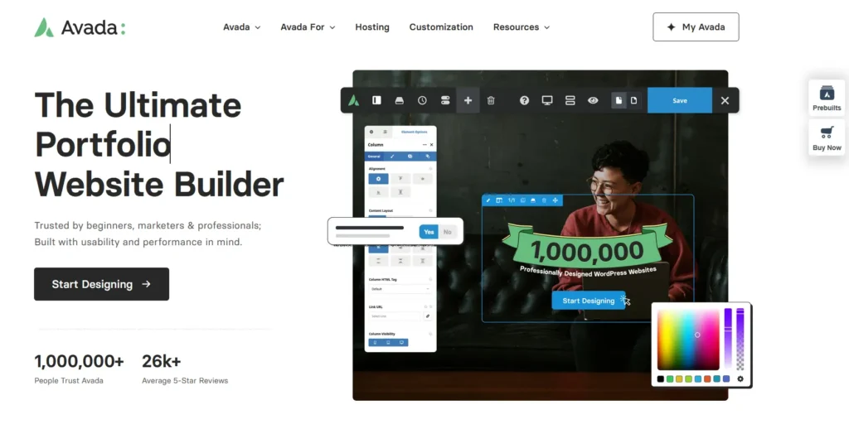849x424 pixels.
Task: Open the help question mark icon
Action: tap(524, 100)
